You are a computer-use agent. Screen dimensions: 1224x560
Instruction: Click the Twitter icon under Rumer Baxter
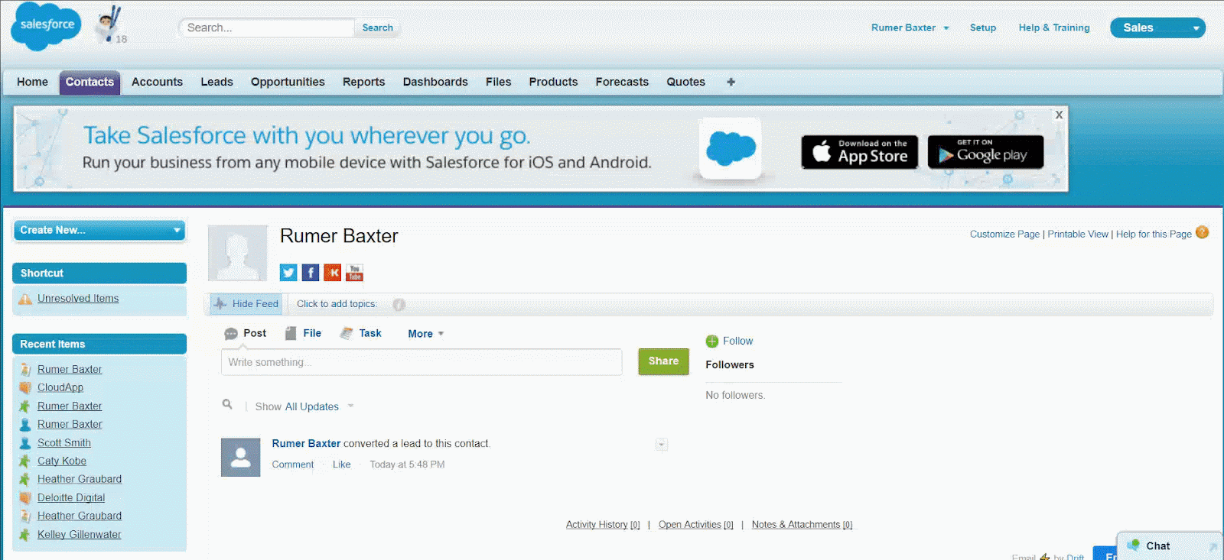288,273
